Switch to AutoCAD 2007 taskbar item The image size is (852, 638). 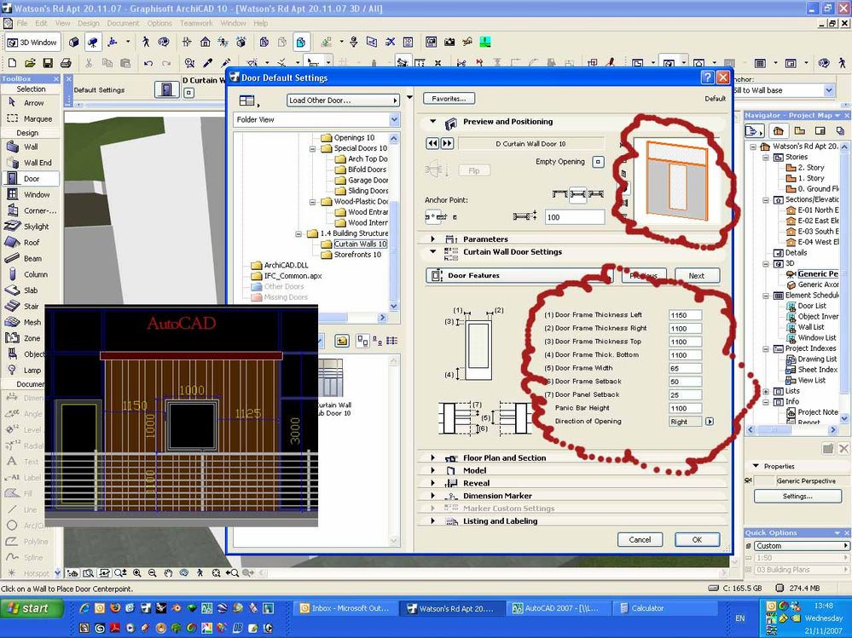(559, 608)
